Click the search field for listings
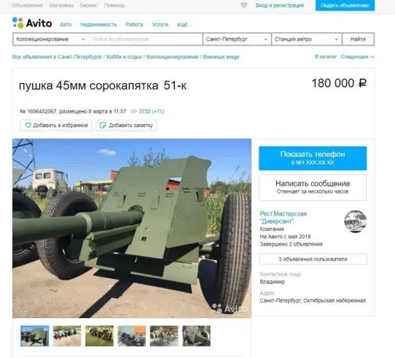Screen dimensions: 395x358 click(x=146, y=39)
